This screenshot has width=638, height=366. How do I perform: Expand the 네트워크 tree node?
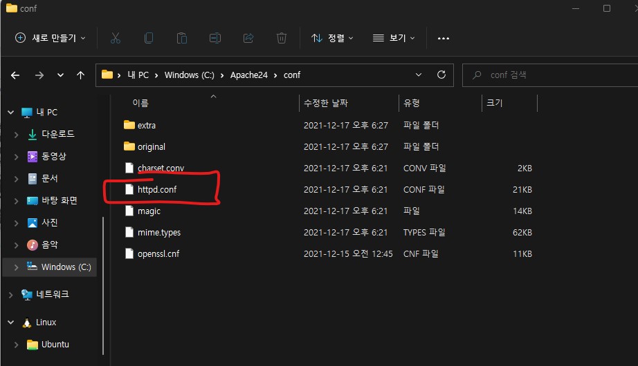tap(10, 296)
